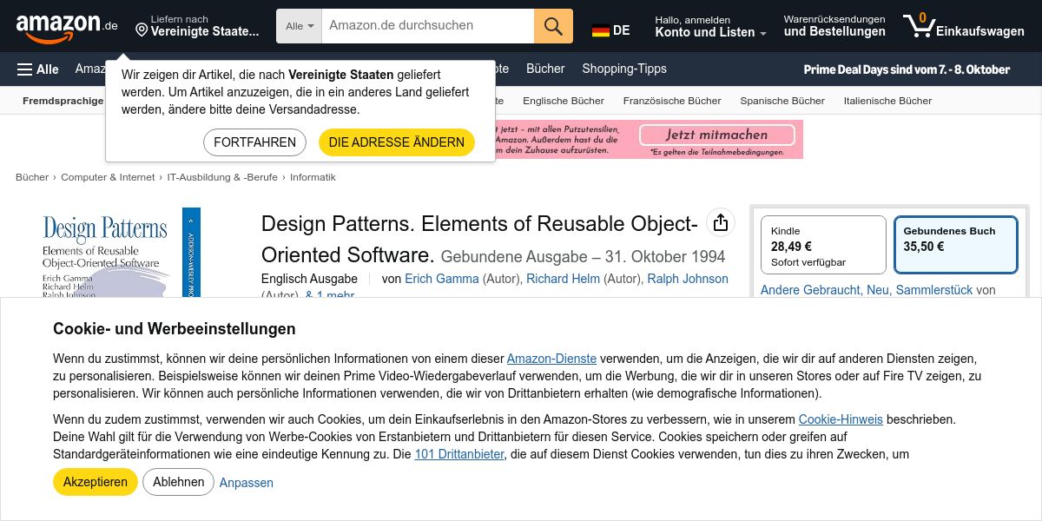
Task: Open Englische Bücher subnav tab
Action: click(x=564, y=101)
